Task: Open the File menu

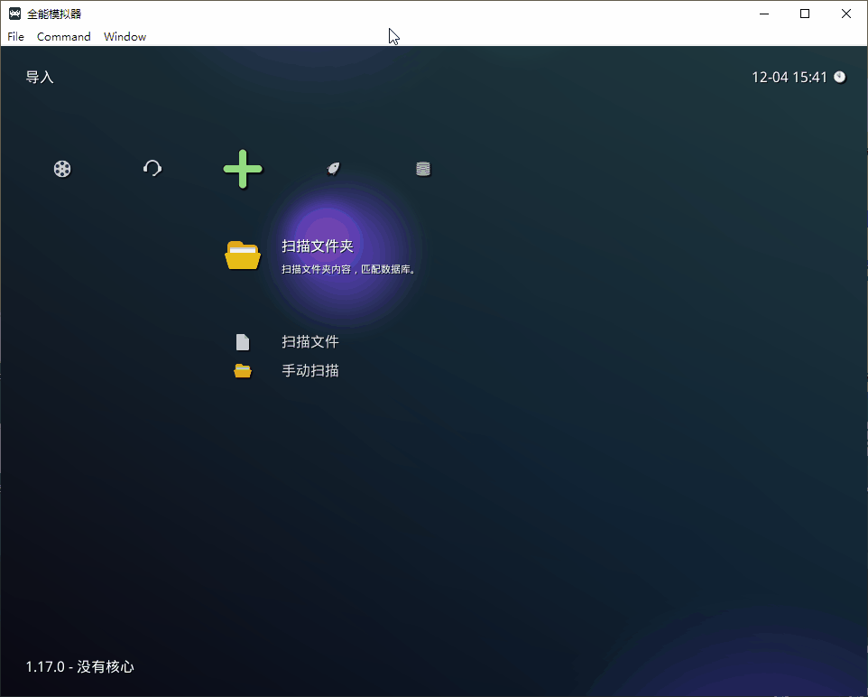Action: [x=15, y=37]
